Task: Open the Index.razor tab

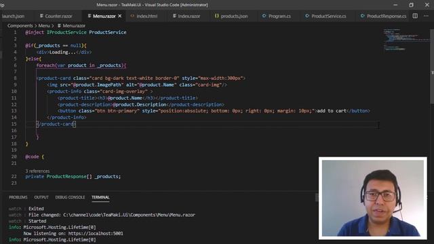Action: pyautogui.click(x=189, y=16)
